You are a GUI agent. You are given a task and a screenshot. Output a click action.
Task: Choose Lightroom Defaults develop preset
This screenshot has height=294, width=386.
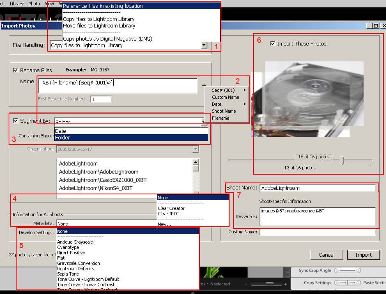click(x=76, y=269)
